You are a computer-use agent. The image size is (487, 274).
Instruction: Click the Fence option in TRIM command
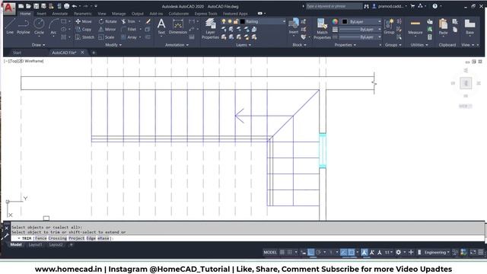40,238
